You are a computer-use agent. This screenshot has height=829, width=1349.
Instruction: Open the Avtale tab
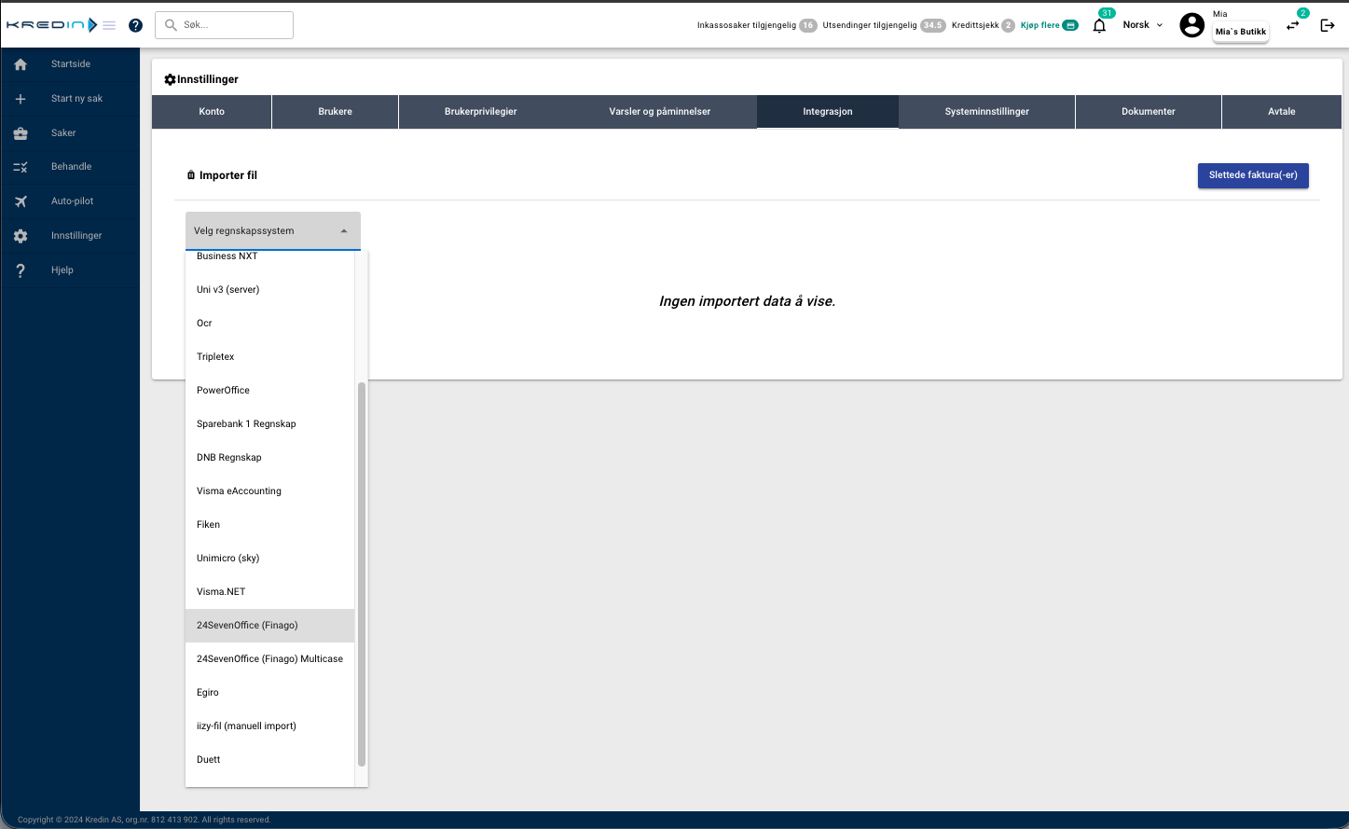coord(1282,112)
